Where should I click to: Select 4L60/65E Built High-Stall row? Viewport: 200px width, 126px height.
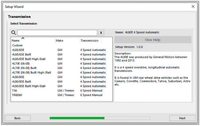click(62, 59)
